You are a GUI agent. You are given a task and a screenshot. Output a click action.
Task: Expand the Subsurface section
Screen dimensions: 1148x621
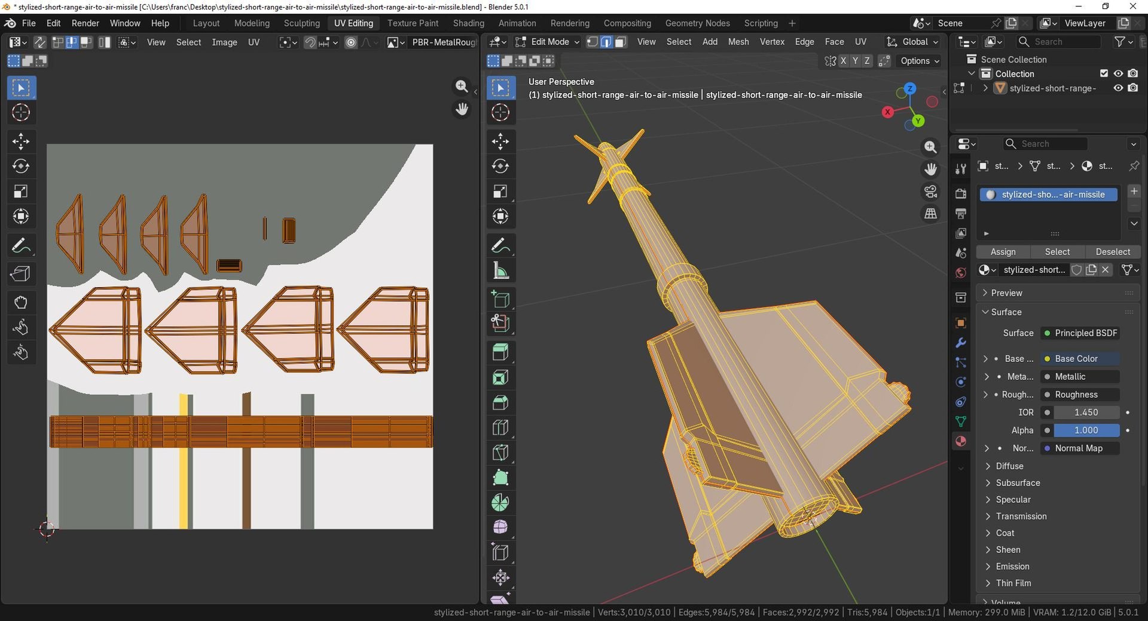pyautogui.click(x=1017, y=483)
